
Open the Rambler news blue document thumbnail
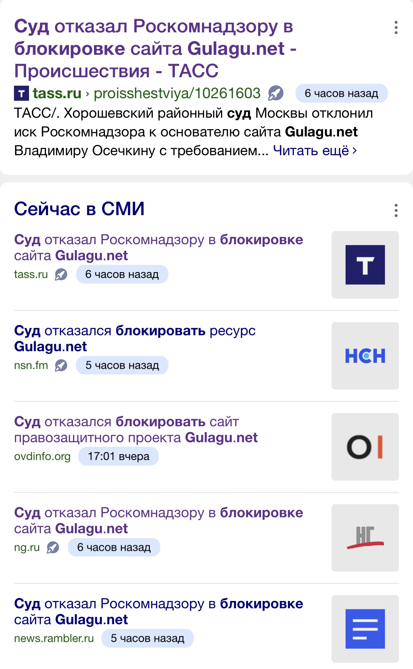[x=365, y=629]
